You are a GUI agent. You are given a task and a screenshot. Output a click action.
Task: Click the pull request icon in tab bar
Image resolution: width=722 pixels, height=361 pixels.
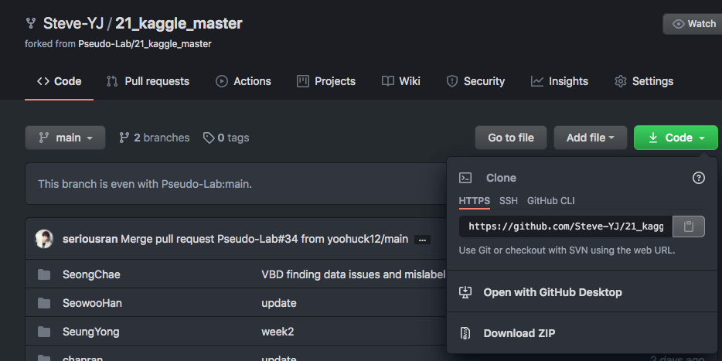click(112, 81)
